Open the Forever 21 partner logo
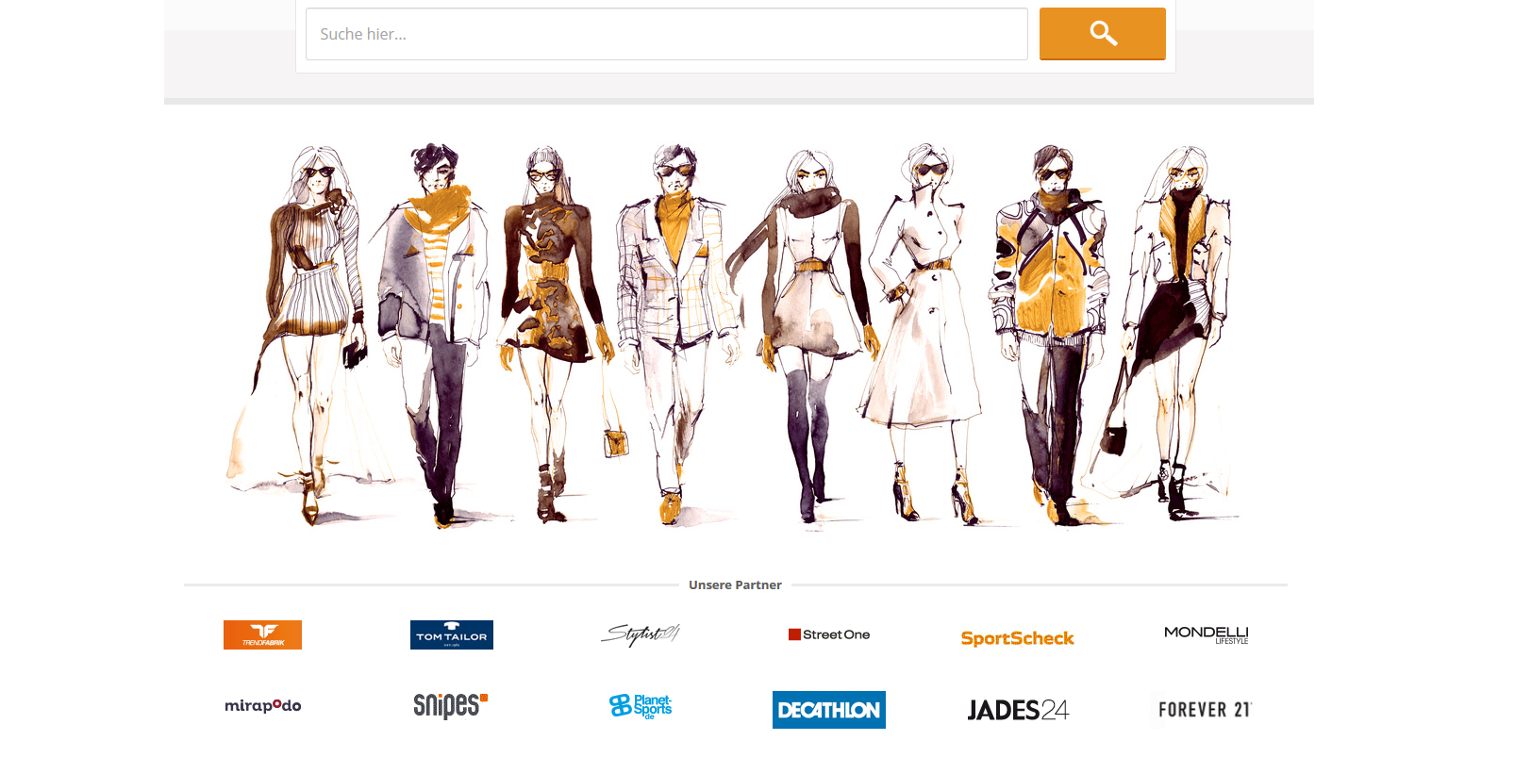Screen dimensions: 1515x757 (x=1204, y=709)
